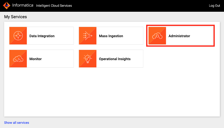Click the Informatica diamond logo icon

tap(7, 5)
